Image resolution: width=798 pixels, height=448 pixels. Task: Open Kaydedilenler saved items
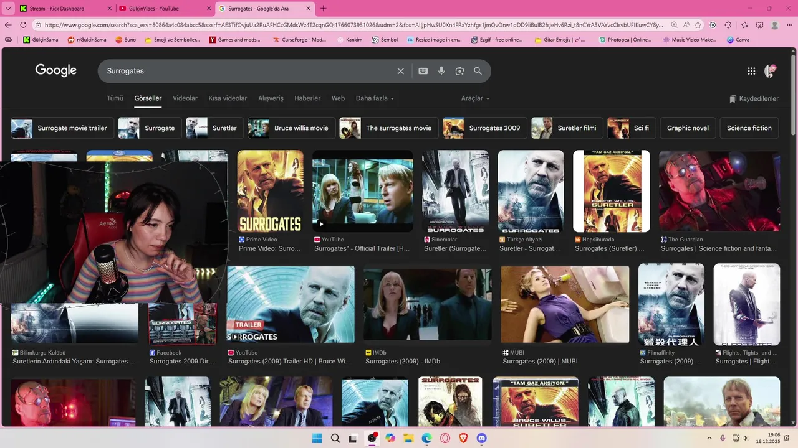tap(754, 98)
